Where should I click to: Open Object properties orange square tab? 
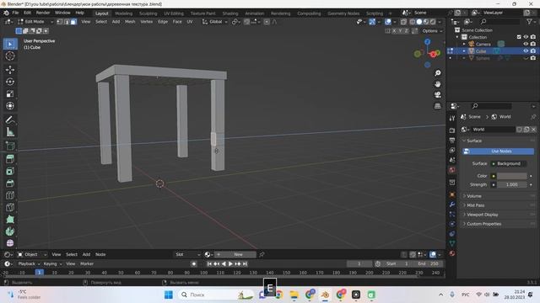452,194
